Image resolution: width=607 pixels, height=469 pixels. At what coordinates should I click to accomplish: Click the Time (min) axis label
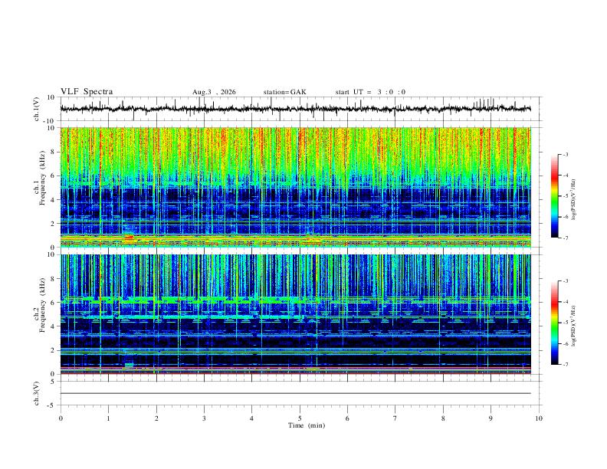pyautogui.click(x=307, y=425)
